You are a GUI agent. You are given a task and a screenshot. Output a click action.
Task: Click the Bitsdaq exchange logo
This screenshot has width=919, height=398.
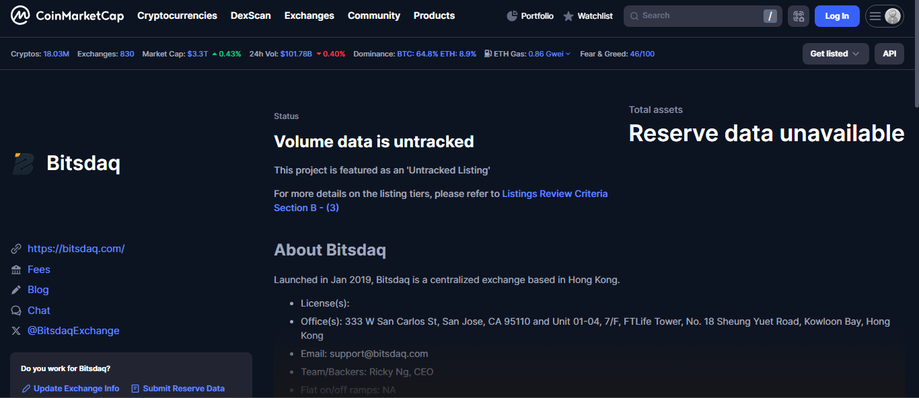24,163
